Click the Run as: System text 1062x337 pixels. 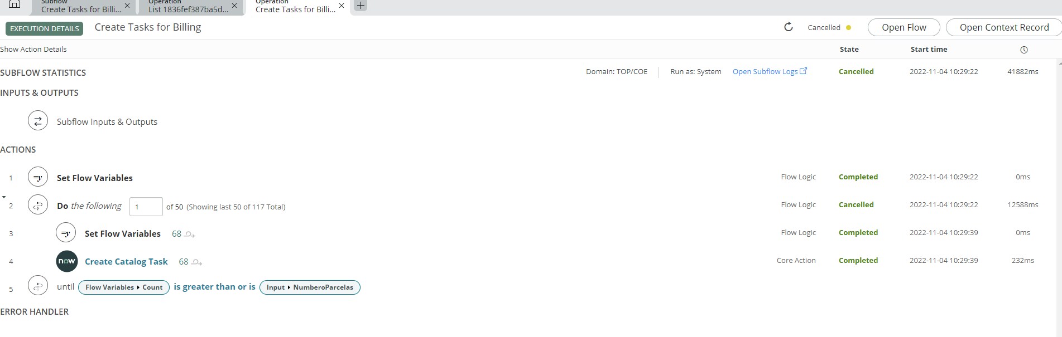(x=696, y=71)
